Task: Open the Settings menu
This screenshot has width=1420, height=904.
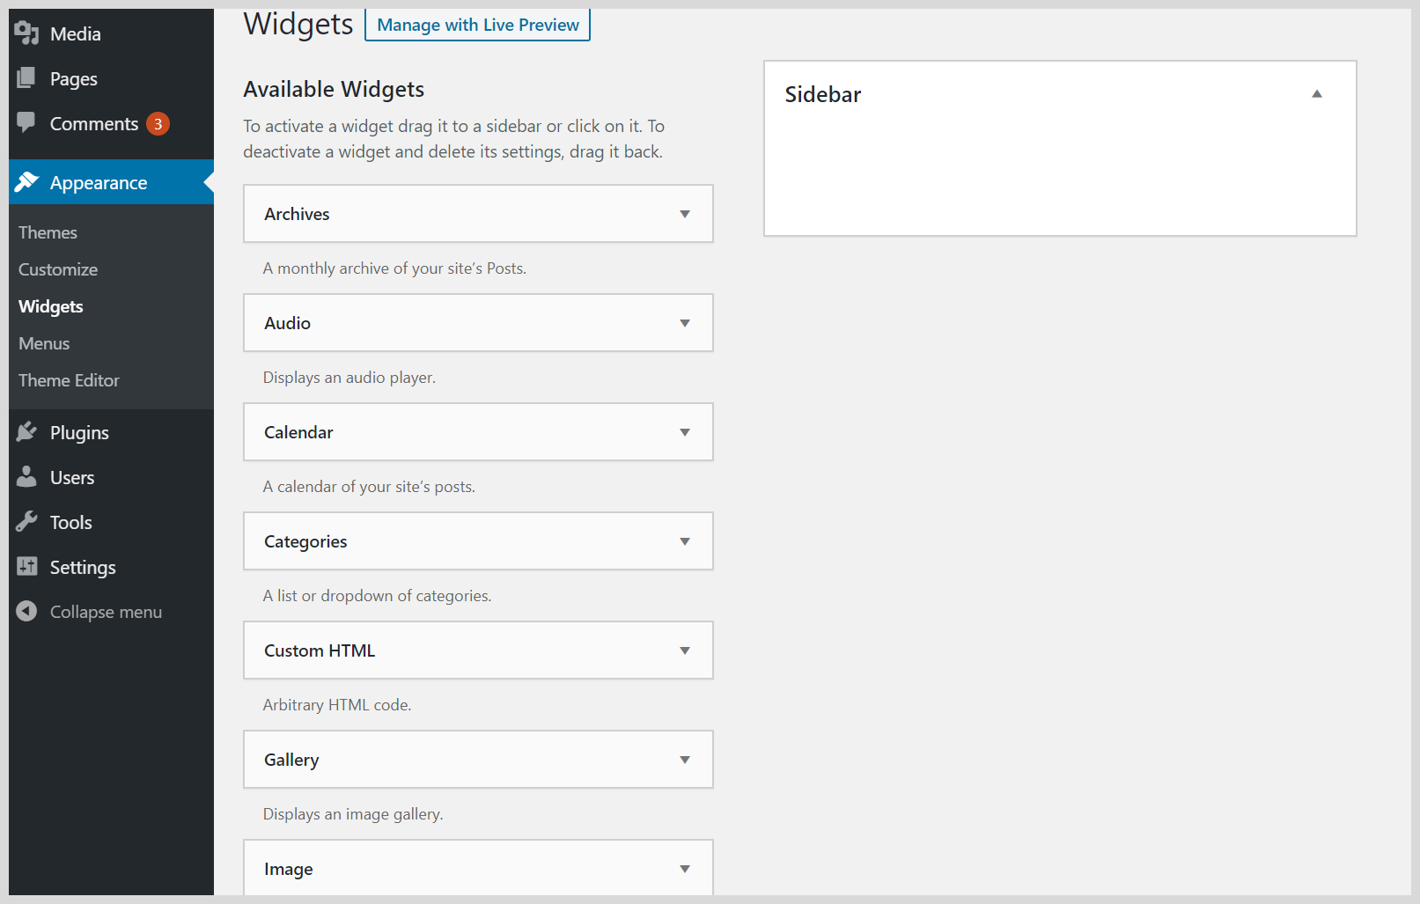Action: [111, 567]
